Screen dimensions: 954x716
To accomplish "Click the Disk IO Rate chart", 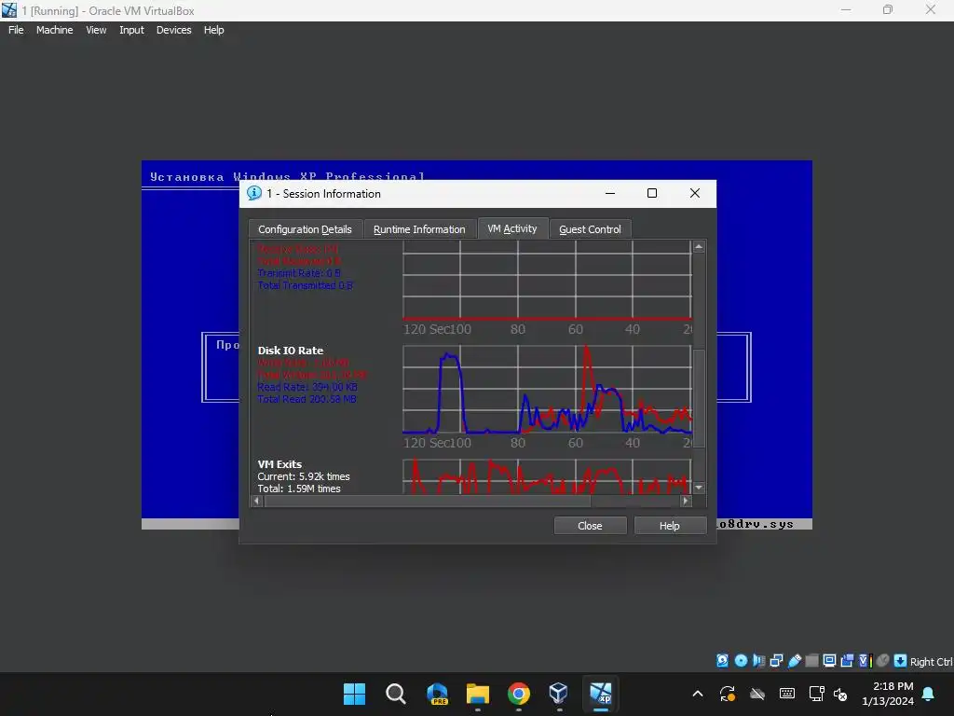I will 547,390.
